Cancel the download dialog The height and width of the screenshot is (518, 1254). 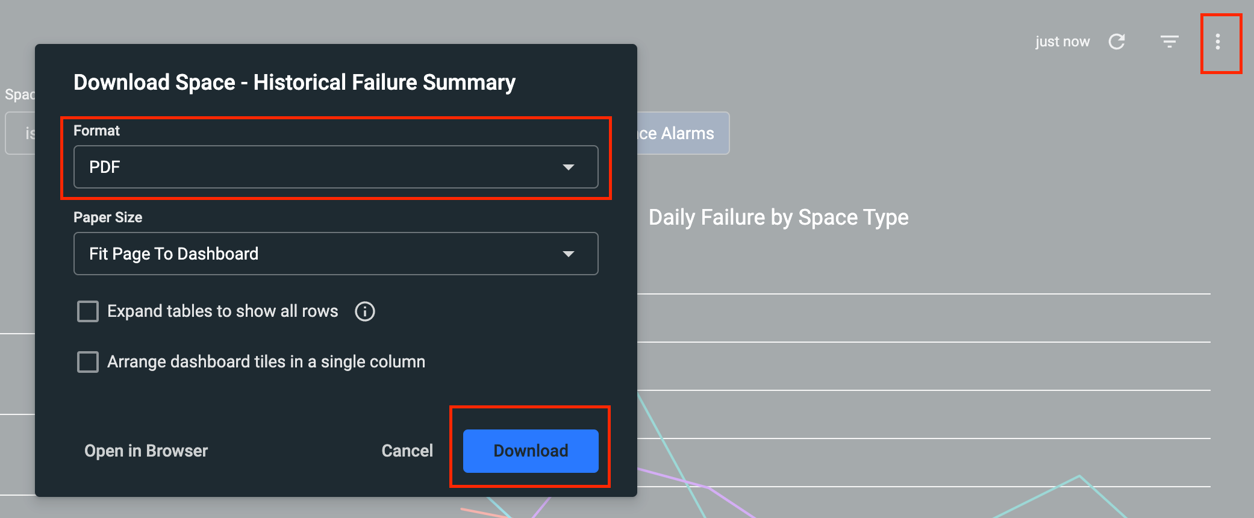[407, 451]
